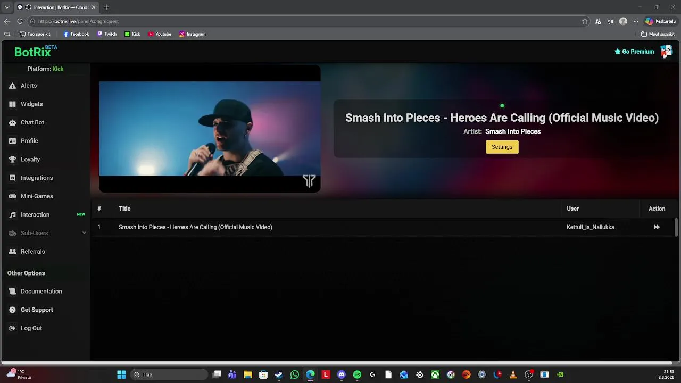Go back with browser back arrow
The height and width of the screenshot is (383, 681).
(7, 21)
